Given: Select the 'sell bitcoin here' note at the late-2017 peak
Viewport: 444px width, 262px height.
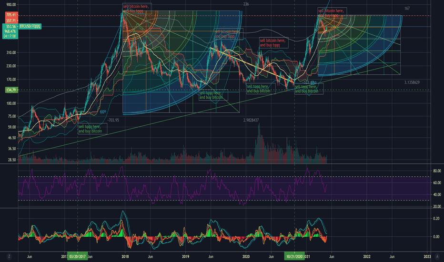Looking at the screenshot, I should pos(137,9).
